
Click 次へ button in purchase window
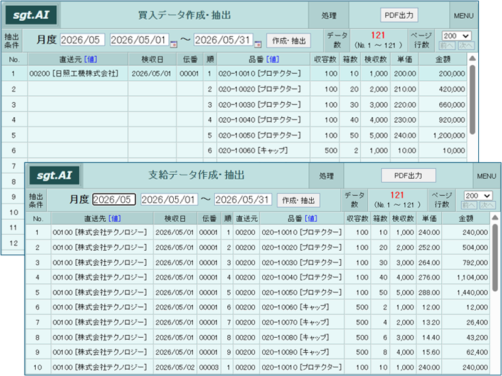tap(466, 46)
